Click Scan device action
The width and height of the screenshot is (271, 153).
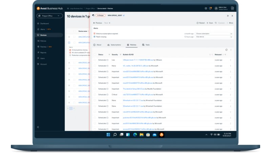pyautogui.click(x=210, y=23)
